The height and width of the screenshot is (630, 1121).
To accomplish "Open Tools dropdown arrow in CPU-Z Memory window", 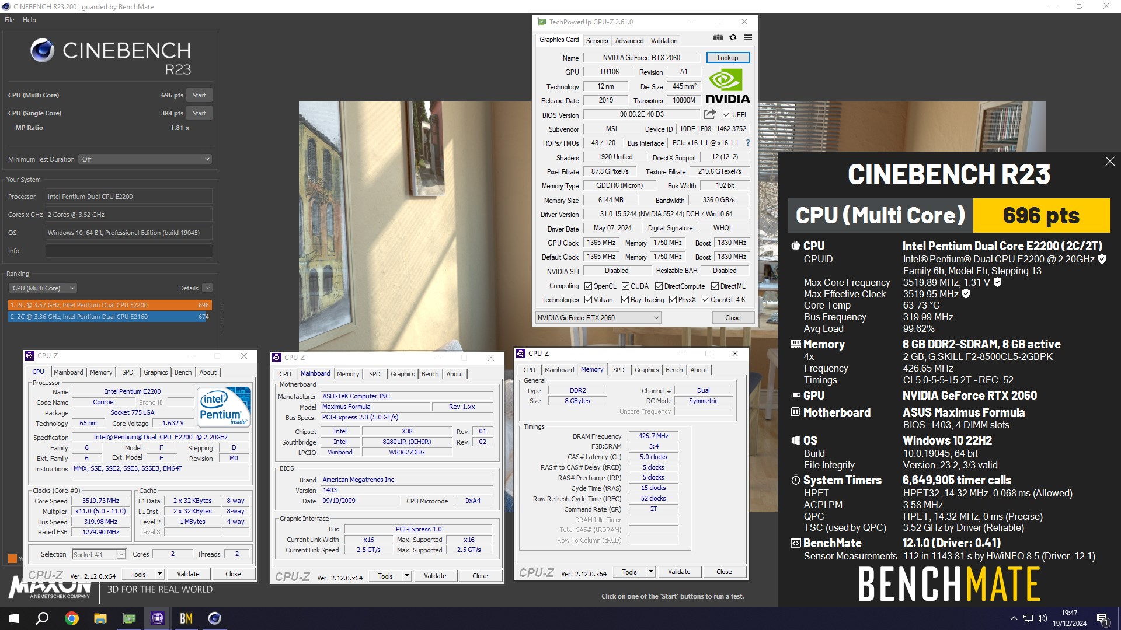I will click(650, 572).
